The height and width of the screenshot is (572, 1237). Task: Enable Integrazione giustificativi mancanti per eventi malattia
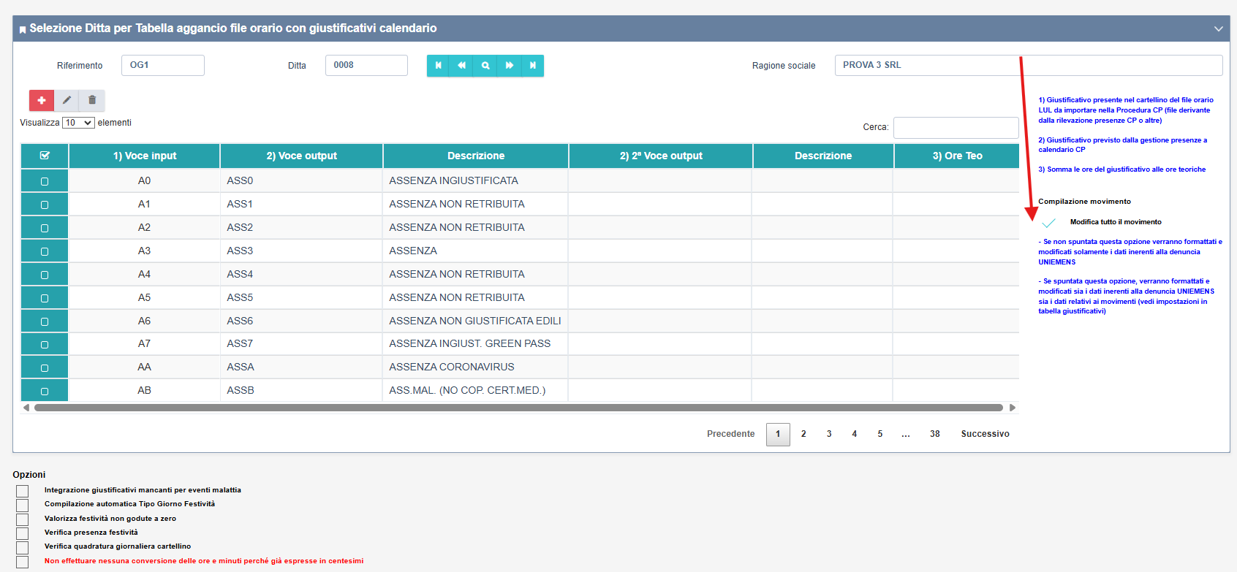[x=23, y=491]
